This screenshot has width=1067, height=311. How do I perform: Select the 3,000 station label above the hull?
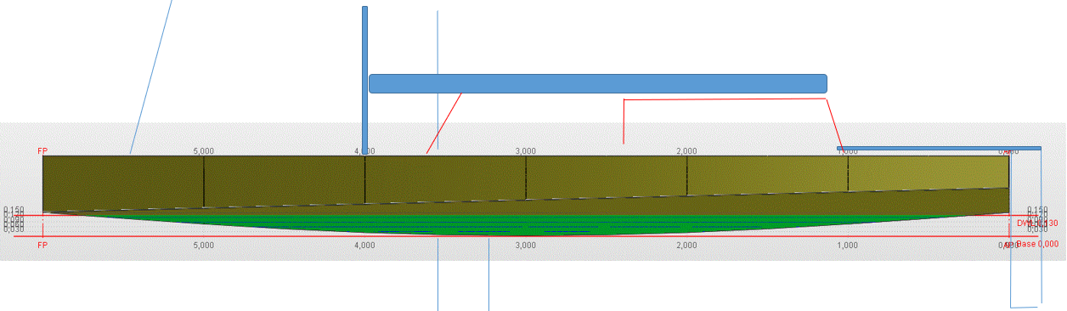pyautogui.click(x=525, y=151)
